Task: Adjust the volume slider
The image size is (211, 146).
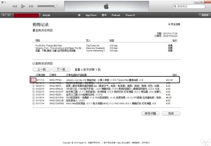Action: tap(47, 6)
